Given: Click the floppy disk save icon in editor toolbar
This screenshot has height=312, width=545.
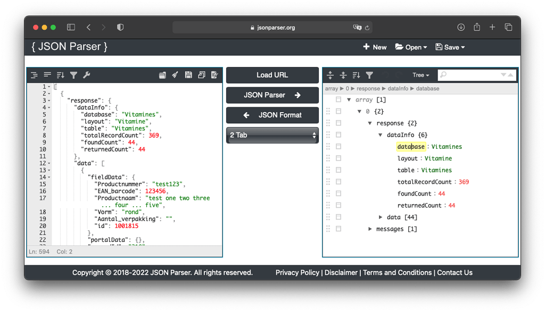Looking at the screenshot, I should pyautogui.click(x=188, y=75).
